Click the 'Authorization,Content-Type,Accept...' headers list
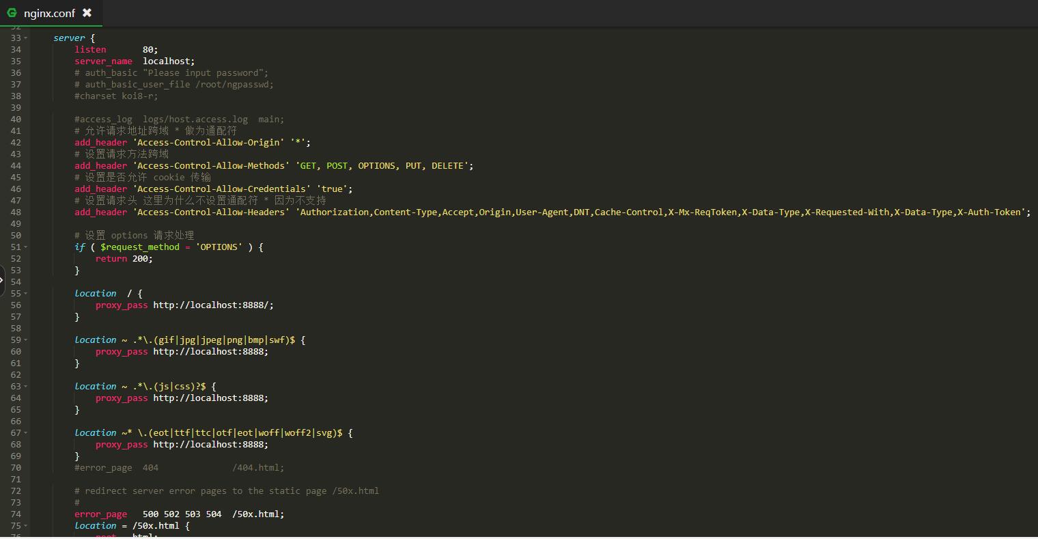The width and height of the screenshot is (1038, 539). coord(660,212)
